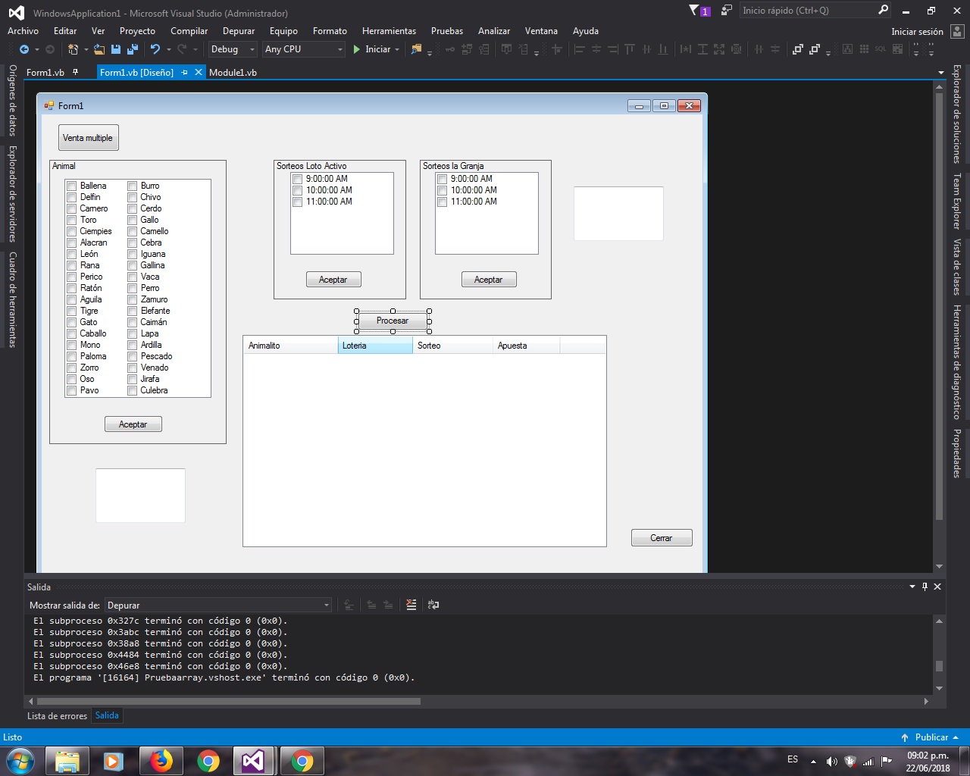Clear all output with the Clear icon

click(x=411, y=605)
